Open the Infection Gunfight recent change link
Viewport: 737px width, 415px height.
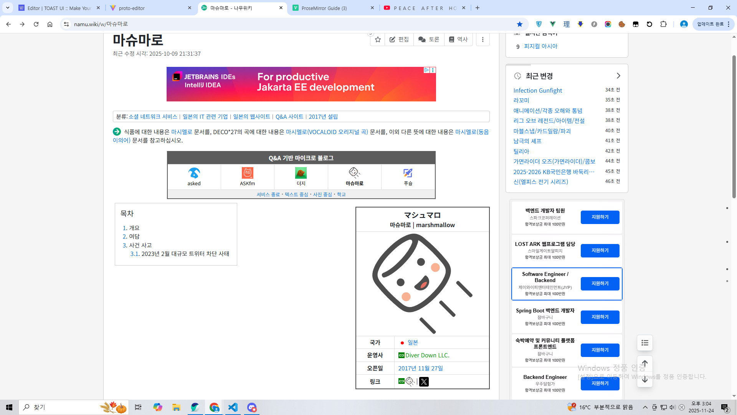click(537, 90)
